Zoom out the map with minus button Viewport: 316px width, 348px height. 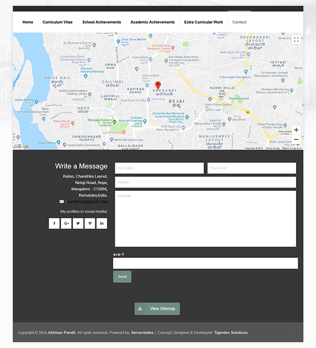[296, 139]
